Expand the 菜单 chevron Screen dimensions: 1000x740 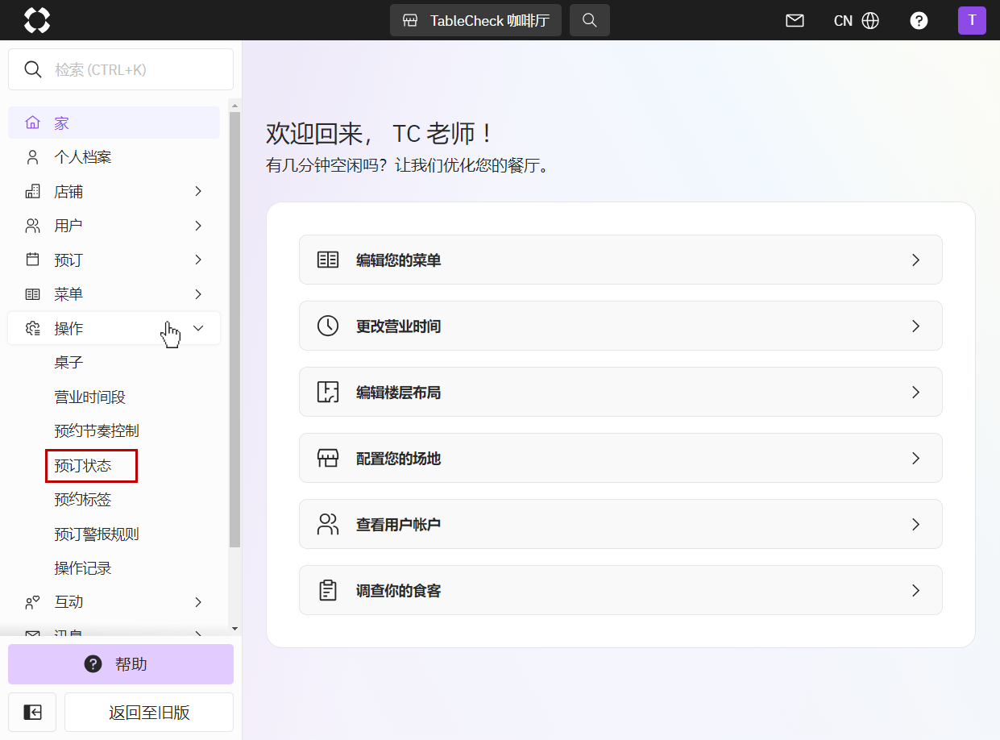(x=198, y=294)
